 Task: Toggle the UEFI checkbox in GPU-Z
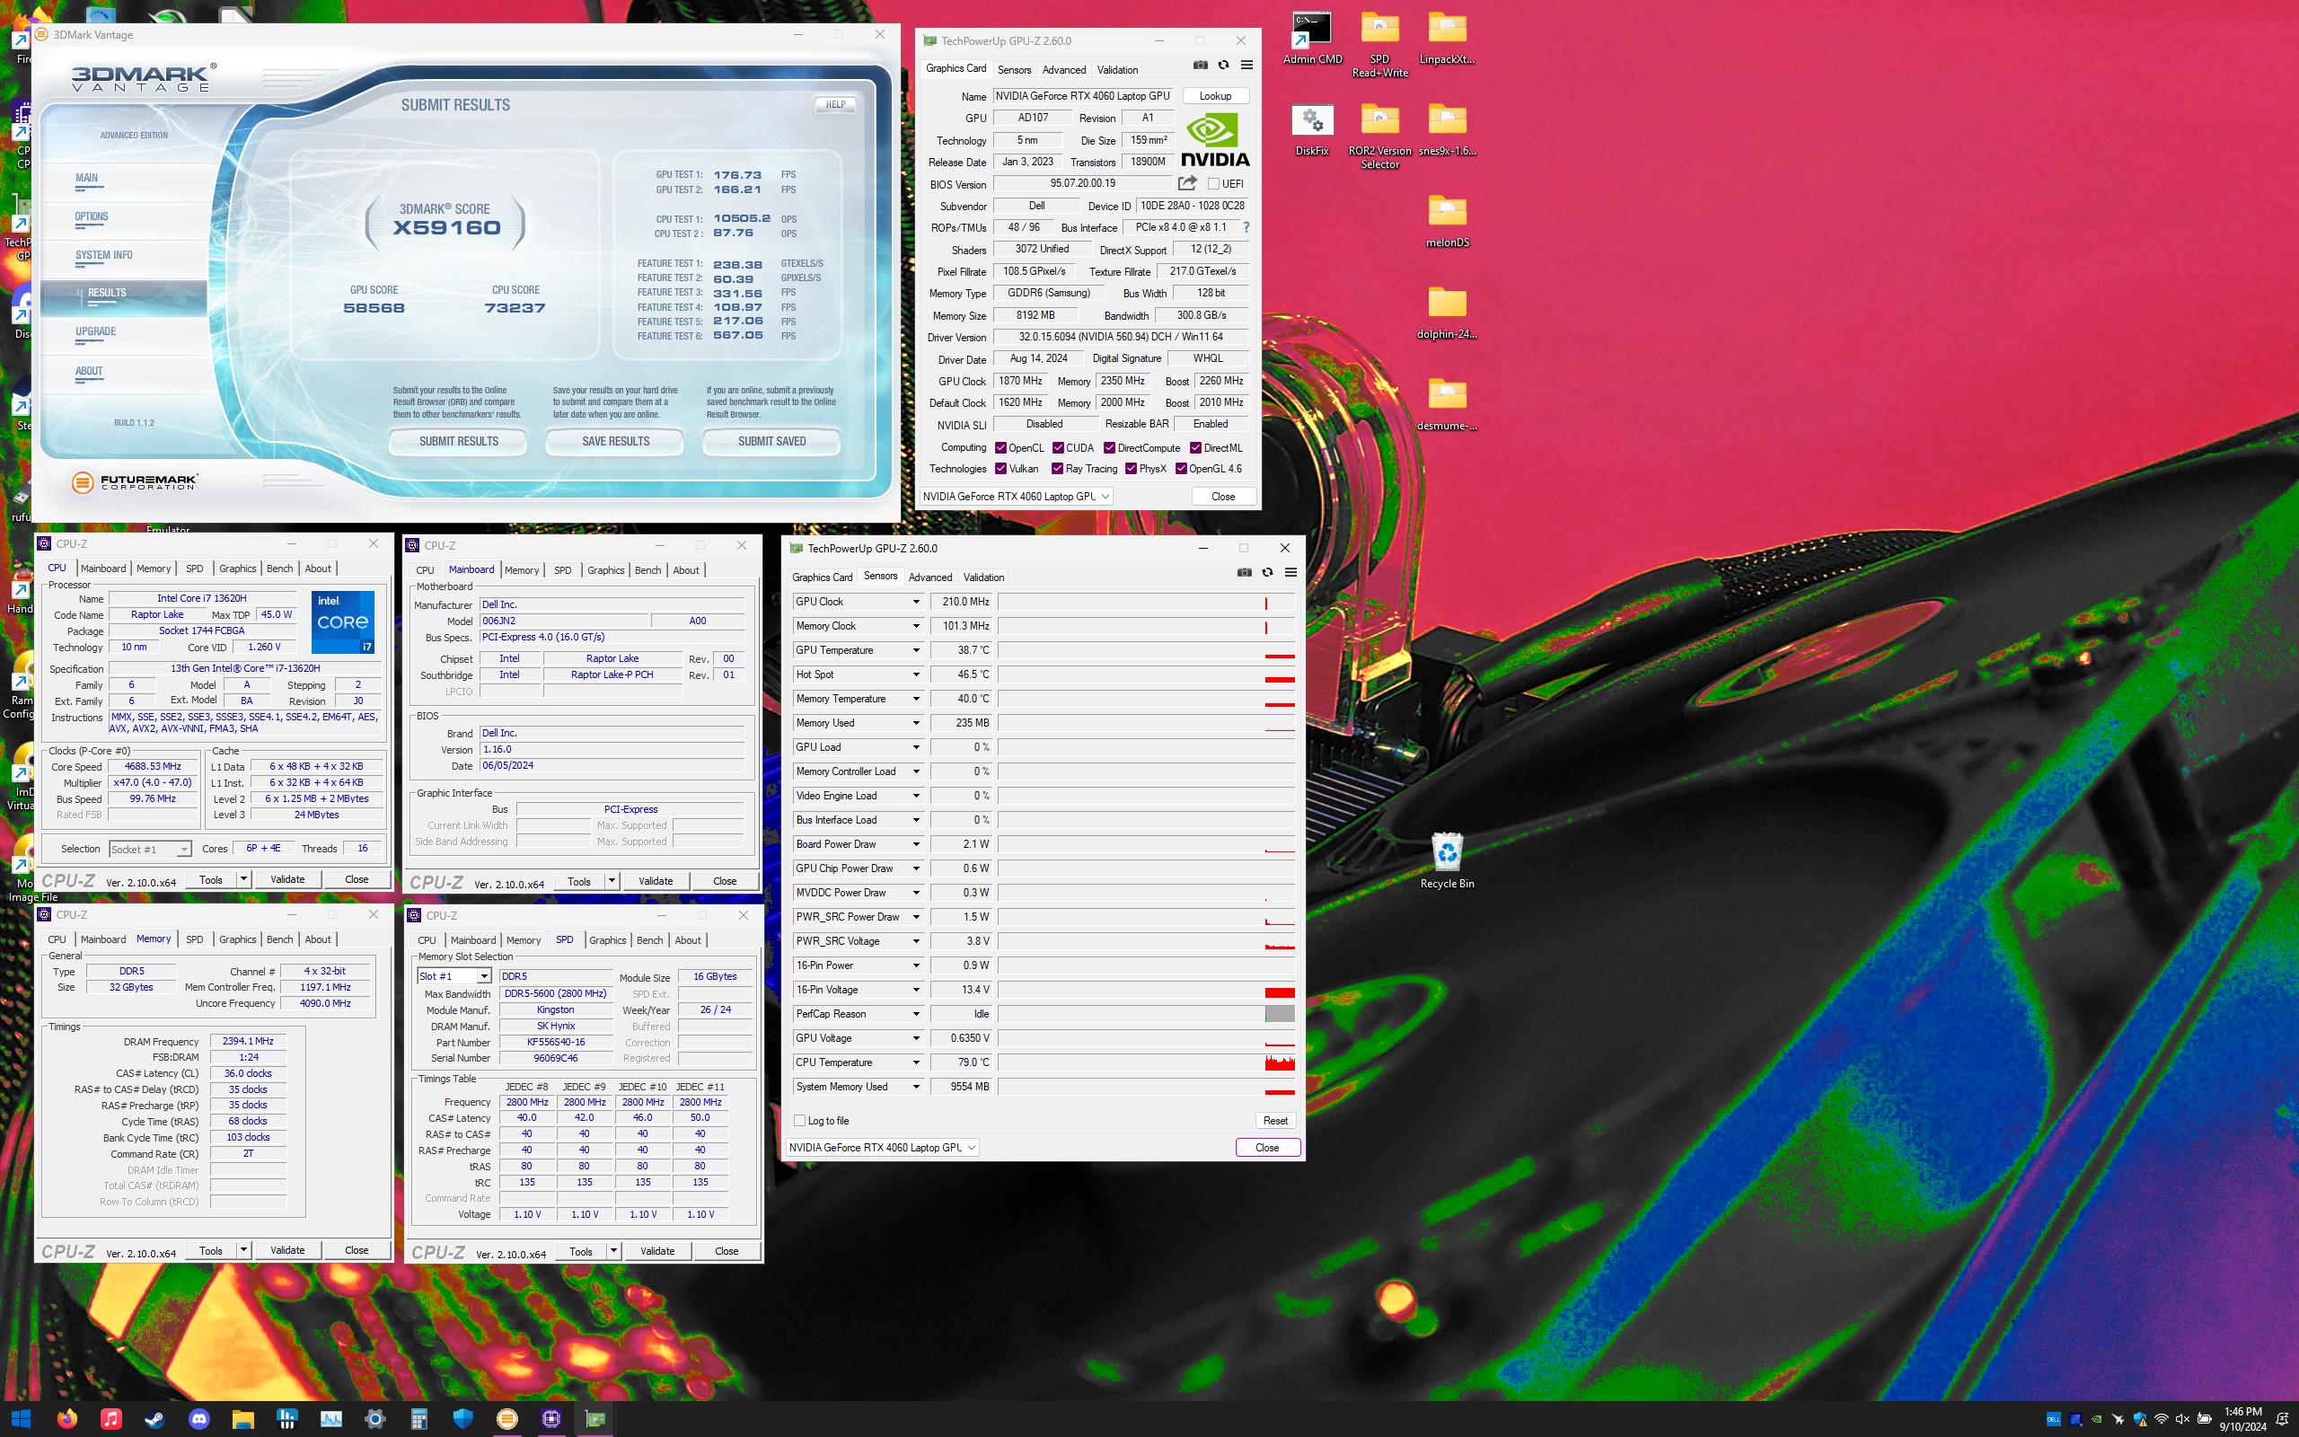pos(1213,183)
